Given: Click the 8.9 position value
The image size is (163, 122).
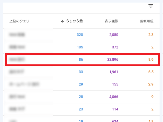Looking at the screenshot, I should pyautogui.click(x=151, y=59).
